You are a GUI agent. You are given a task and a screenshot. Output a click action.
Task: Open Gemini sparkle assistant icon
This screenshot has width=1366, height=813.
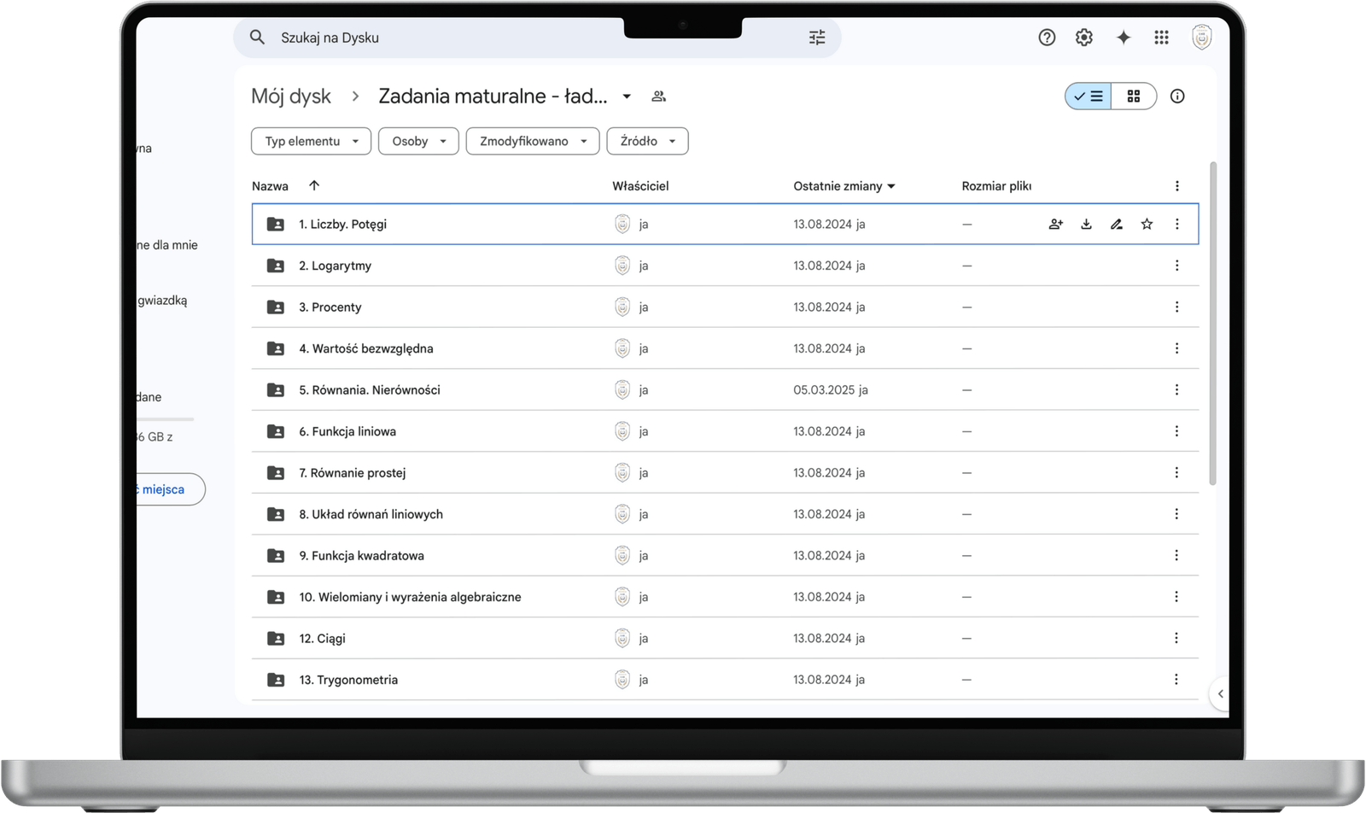click(1124, 38)
